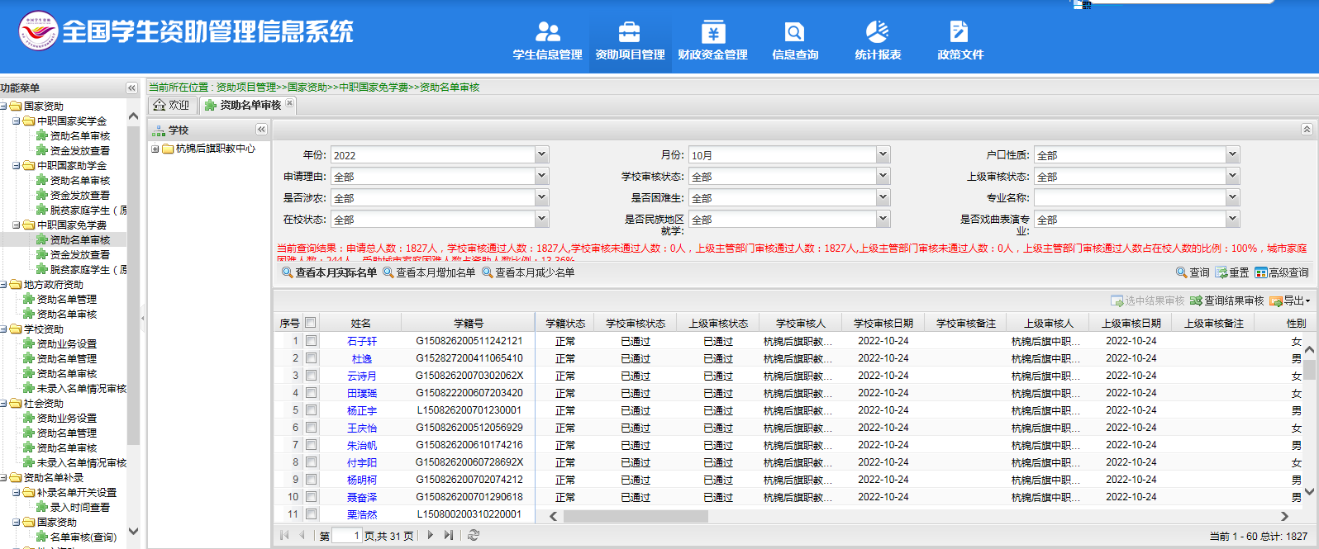
Task: Switch to the 欢迎 tab
Action: click(x=171, y=105)
